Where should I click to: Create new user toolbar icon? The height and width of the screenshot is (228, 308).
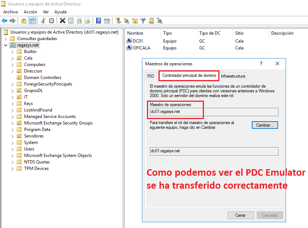pos(118,21)
